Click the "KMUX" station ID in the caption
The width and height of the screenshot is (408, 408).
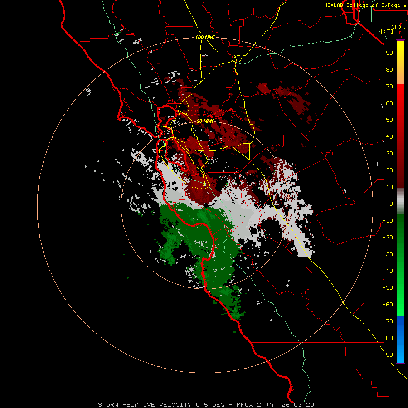245,405
